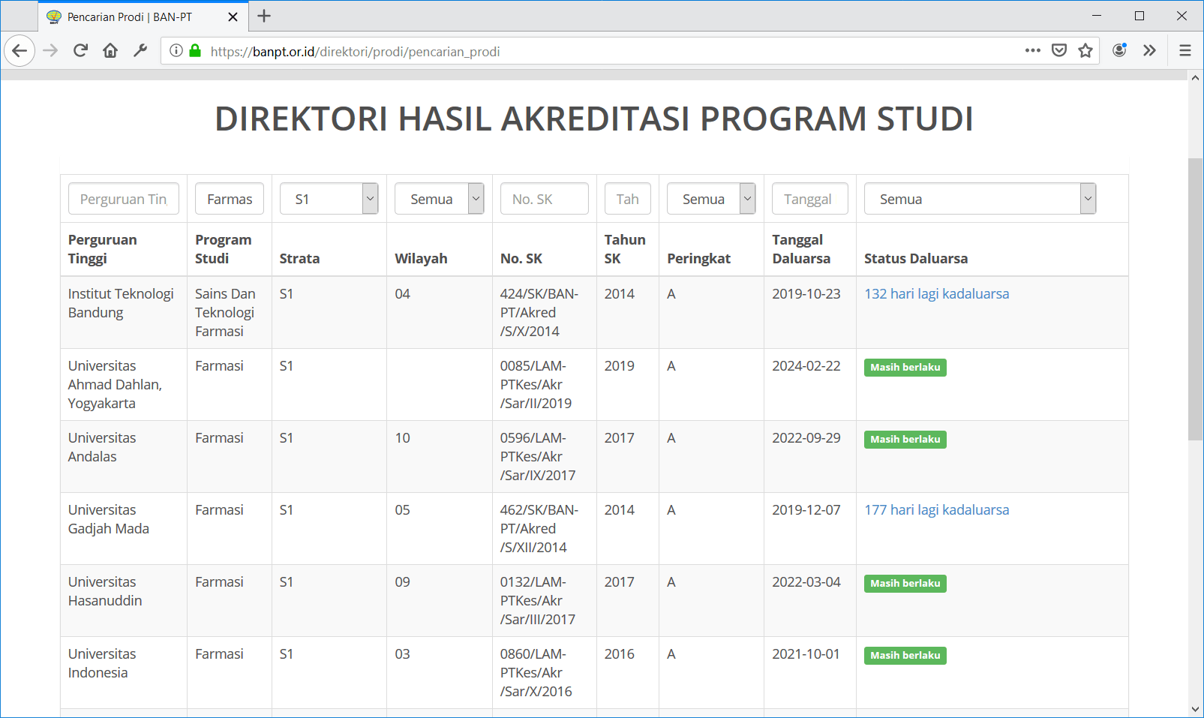Open the Peringkat Semua dropdown

click(x=711, y=199)
